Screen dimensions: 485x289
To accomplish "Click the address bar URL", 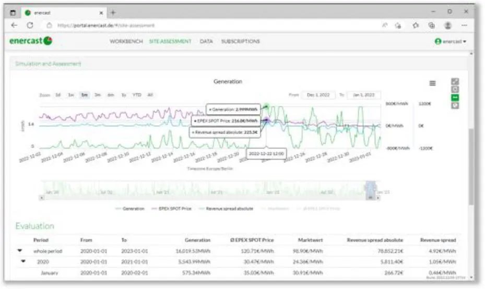I will pyautogui.click(x=106, y=26).
